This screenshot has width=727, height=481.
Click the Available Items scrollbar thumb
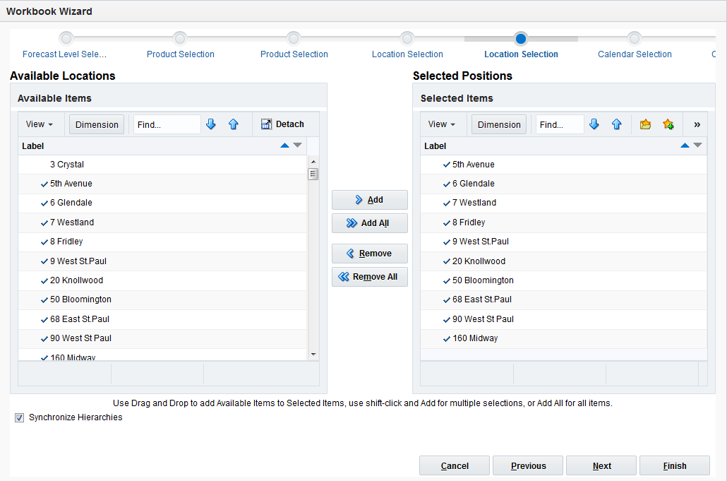(313, 174)
